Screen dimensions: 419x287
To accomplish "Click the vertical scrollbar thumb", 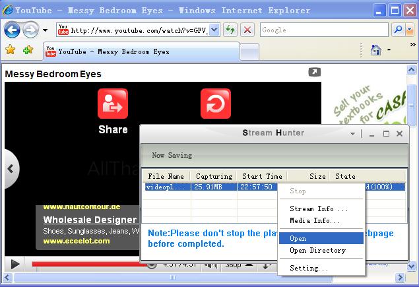I will click(x=412, y=104).
